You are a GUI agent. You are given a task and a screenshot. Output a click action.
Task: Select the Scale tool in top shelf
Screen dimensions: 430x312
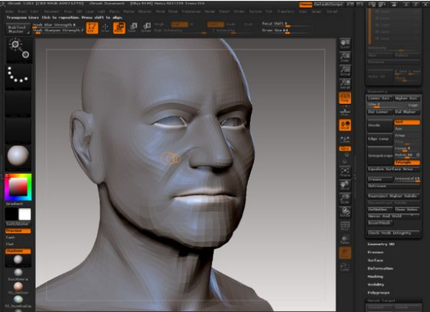[x=132, y=28]
